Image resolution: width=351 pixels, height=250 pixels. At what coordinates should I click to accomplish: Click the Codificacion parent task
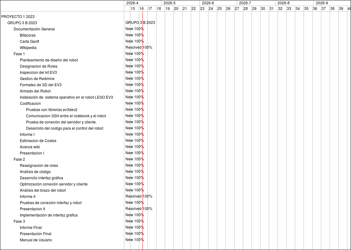click(x=30, y=104)
